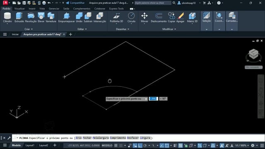Expand the Camadas panel arrow

pos(232,29)
